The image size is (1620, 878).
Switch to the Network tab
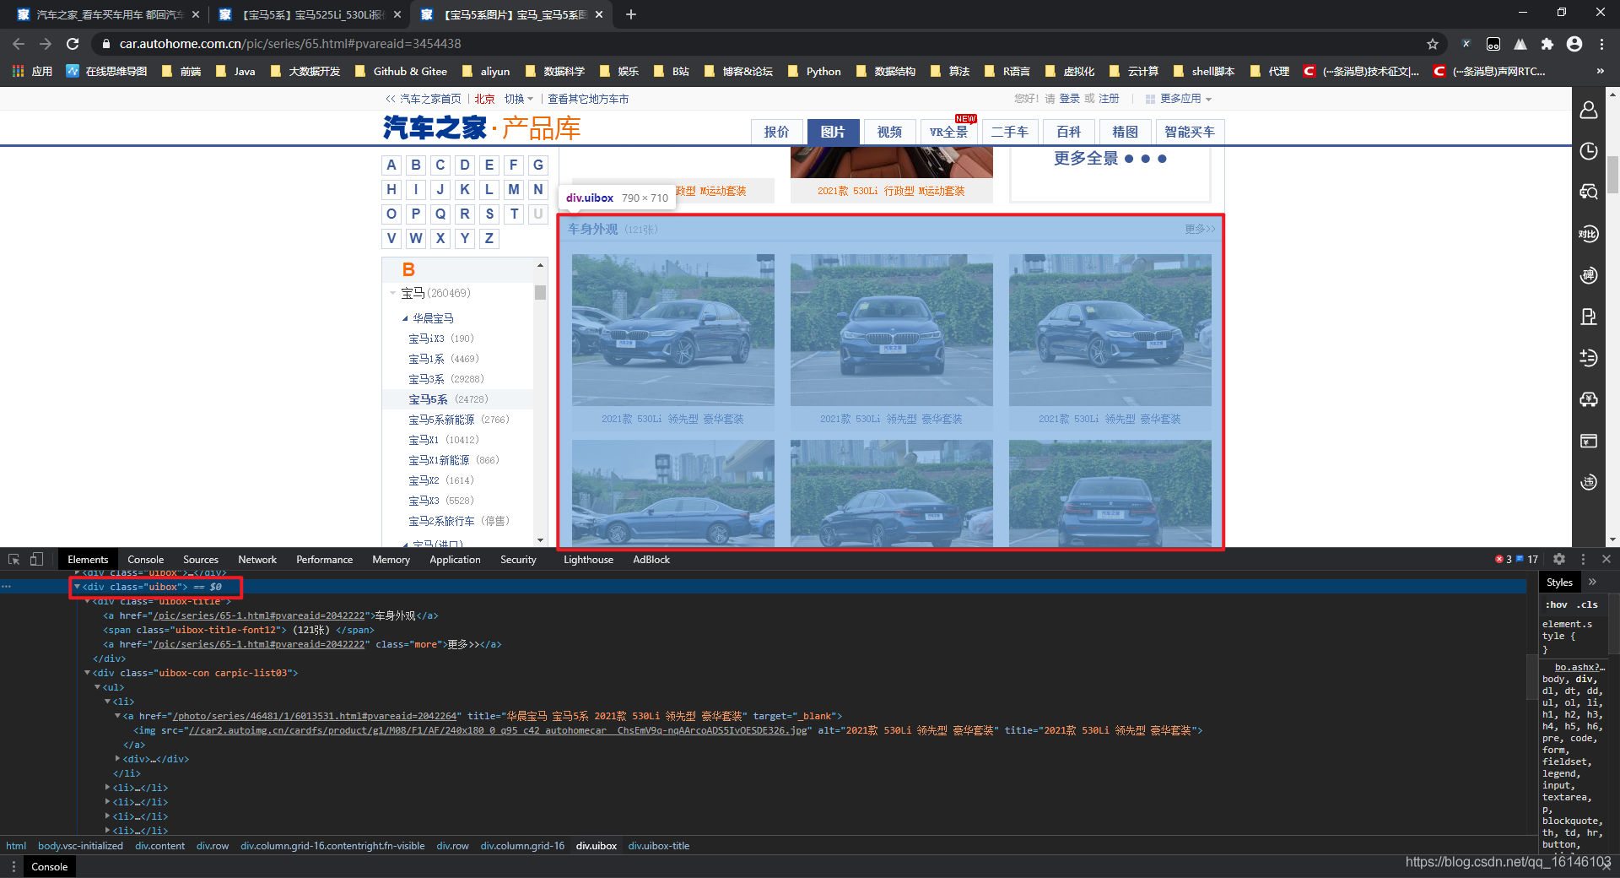point(257,559)
